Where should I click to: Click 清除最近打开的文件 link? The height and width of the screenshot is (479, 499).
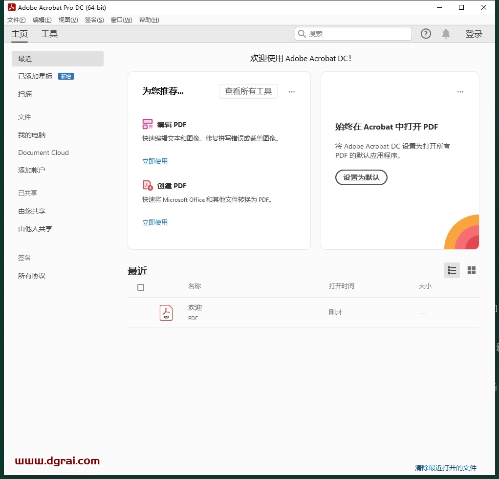[446, 468]
